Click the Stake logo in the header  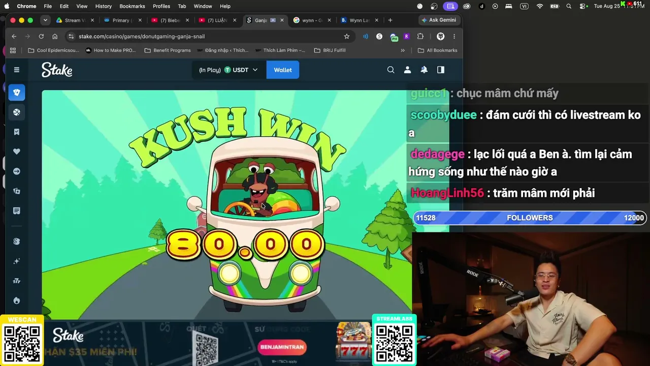pos(57,70)
